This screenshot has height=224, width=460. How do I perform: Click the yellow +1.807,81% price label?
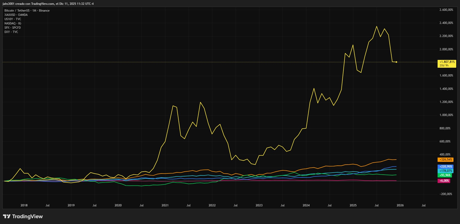447,62
